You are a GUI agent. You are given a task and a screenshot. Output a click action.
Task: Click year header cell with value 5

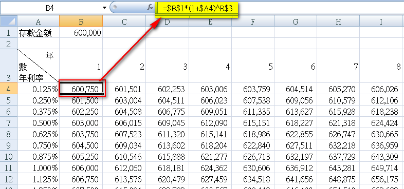click(253, 66)
